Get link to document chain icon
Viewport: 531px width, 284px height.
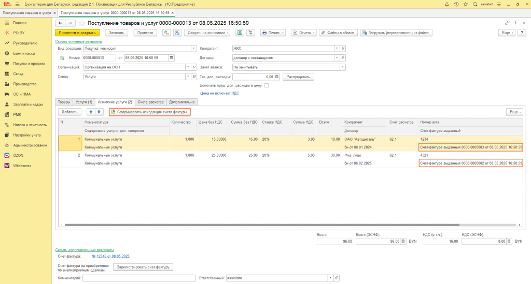(507, 23)
